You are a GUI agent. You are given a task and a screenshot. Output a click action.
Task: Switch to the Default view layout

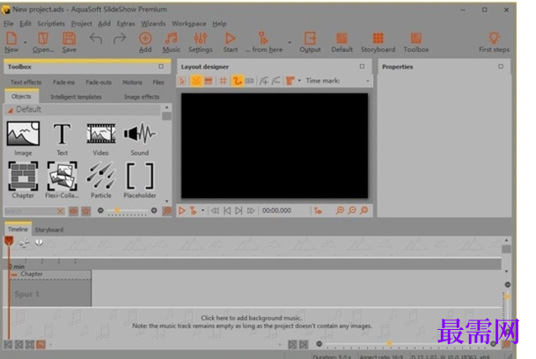(x=341, y=42)
